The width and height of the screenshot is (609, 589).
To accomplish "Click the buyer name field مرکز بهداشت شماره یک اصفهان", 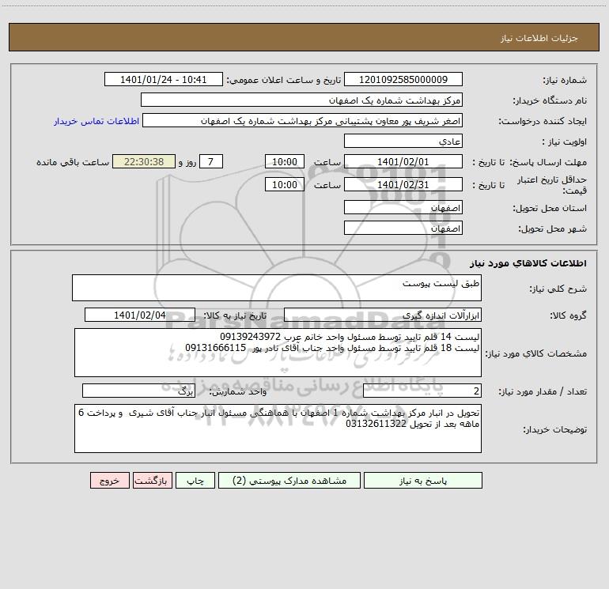I will pyautogui.click(x=301, y=100).
